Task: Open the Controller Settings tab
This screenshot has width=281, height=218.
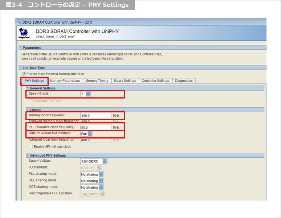Action: tap(155, 81)
